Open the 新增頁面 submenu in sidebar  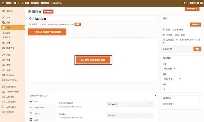pos(7,37)
